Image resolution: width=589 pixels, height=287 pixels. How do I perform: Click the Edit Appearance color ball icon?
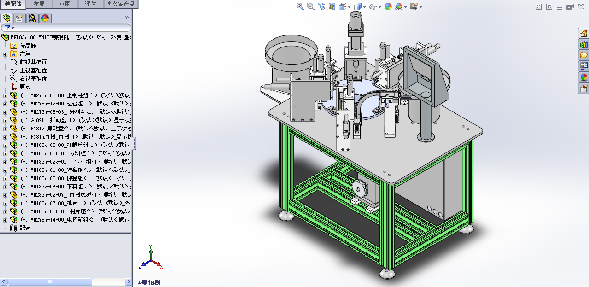(x=388, y=6)
